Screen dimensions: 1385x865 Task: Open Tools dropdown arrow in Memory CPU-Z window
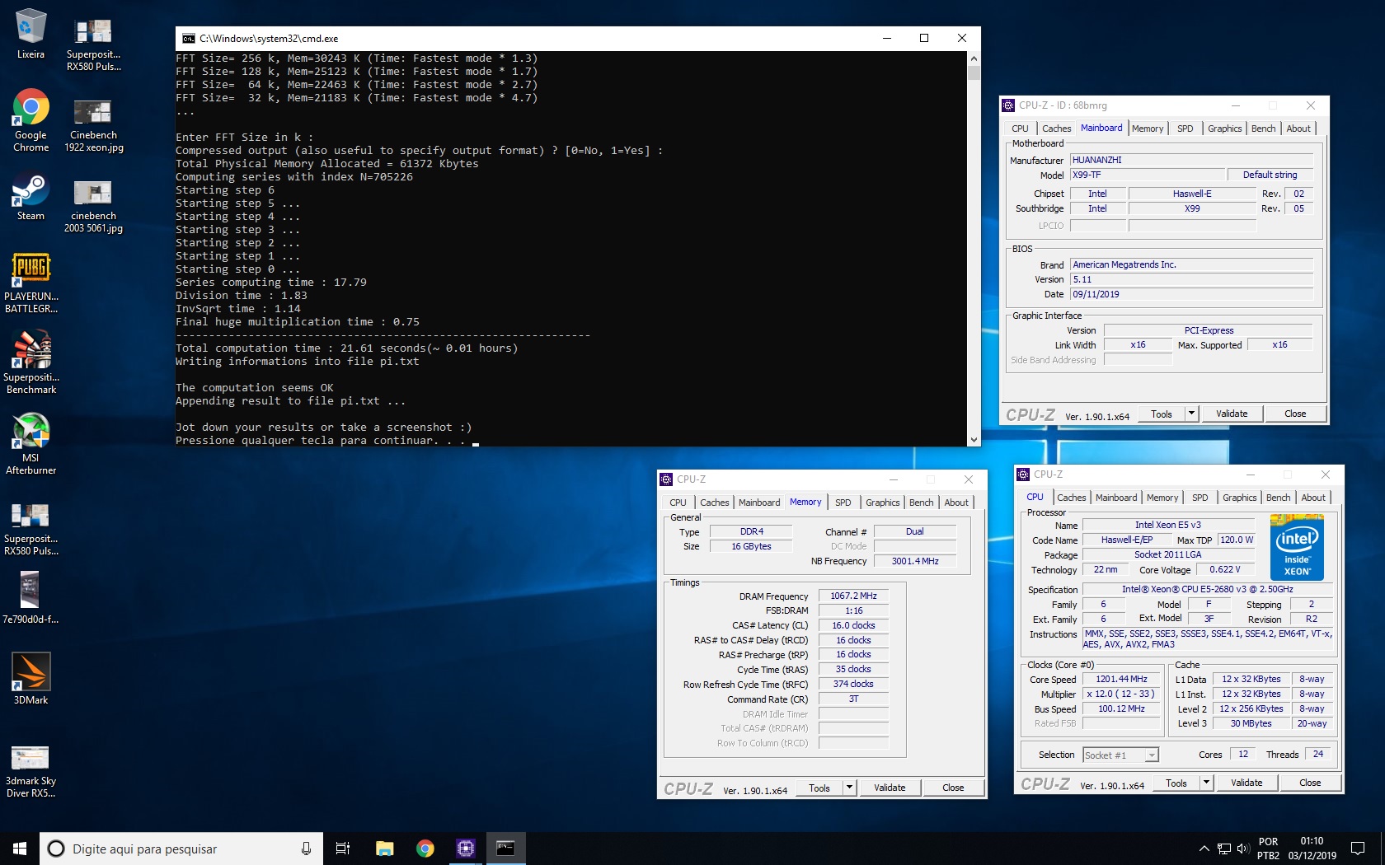(848, 788)
